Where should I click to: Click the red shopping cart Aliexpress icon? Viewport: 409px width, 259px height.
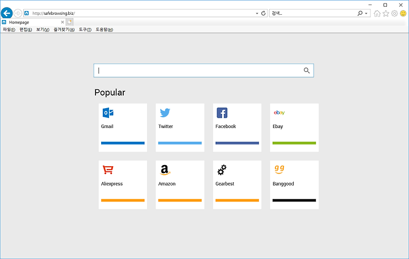108,170
